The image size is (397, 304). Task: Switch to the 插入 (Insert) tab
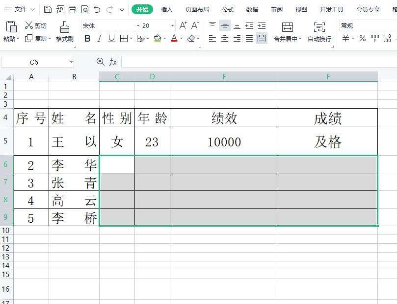tap(167, 9)
